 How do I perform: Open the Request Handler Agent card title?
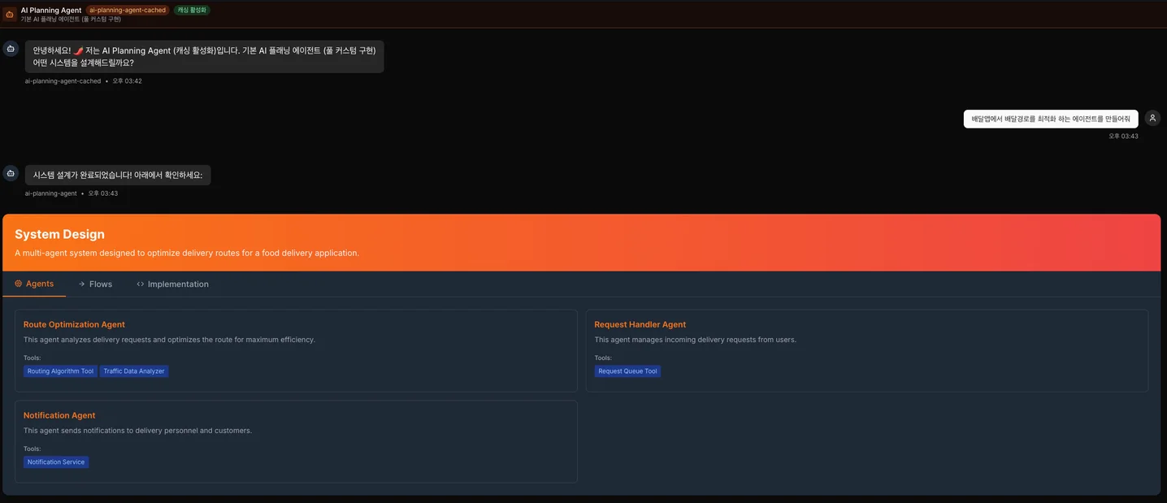click(640, 324)
